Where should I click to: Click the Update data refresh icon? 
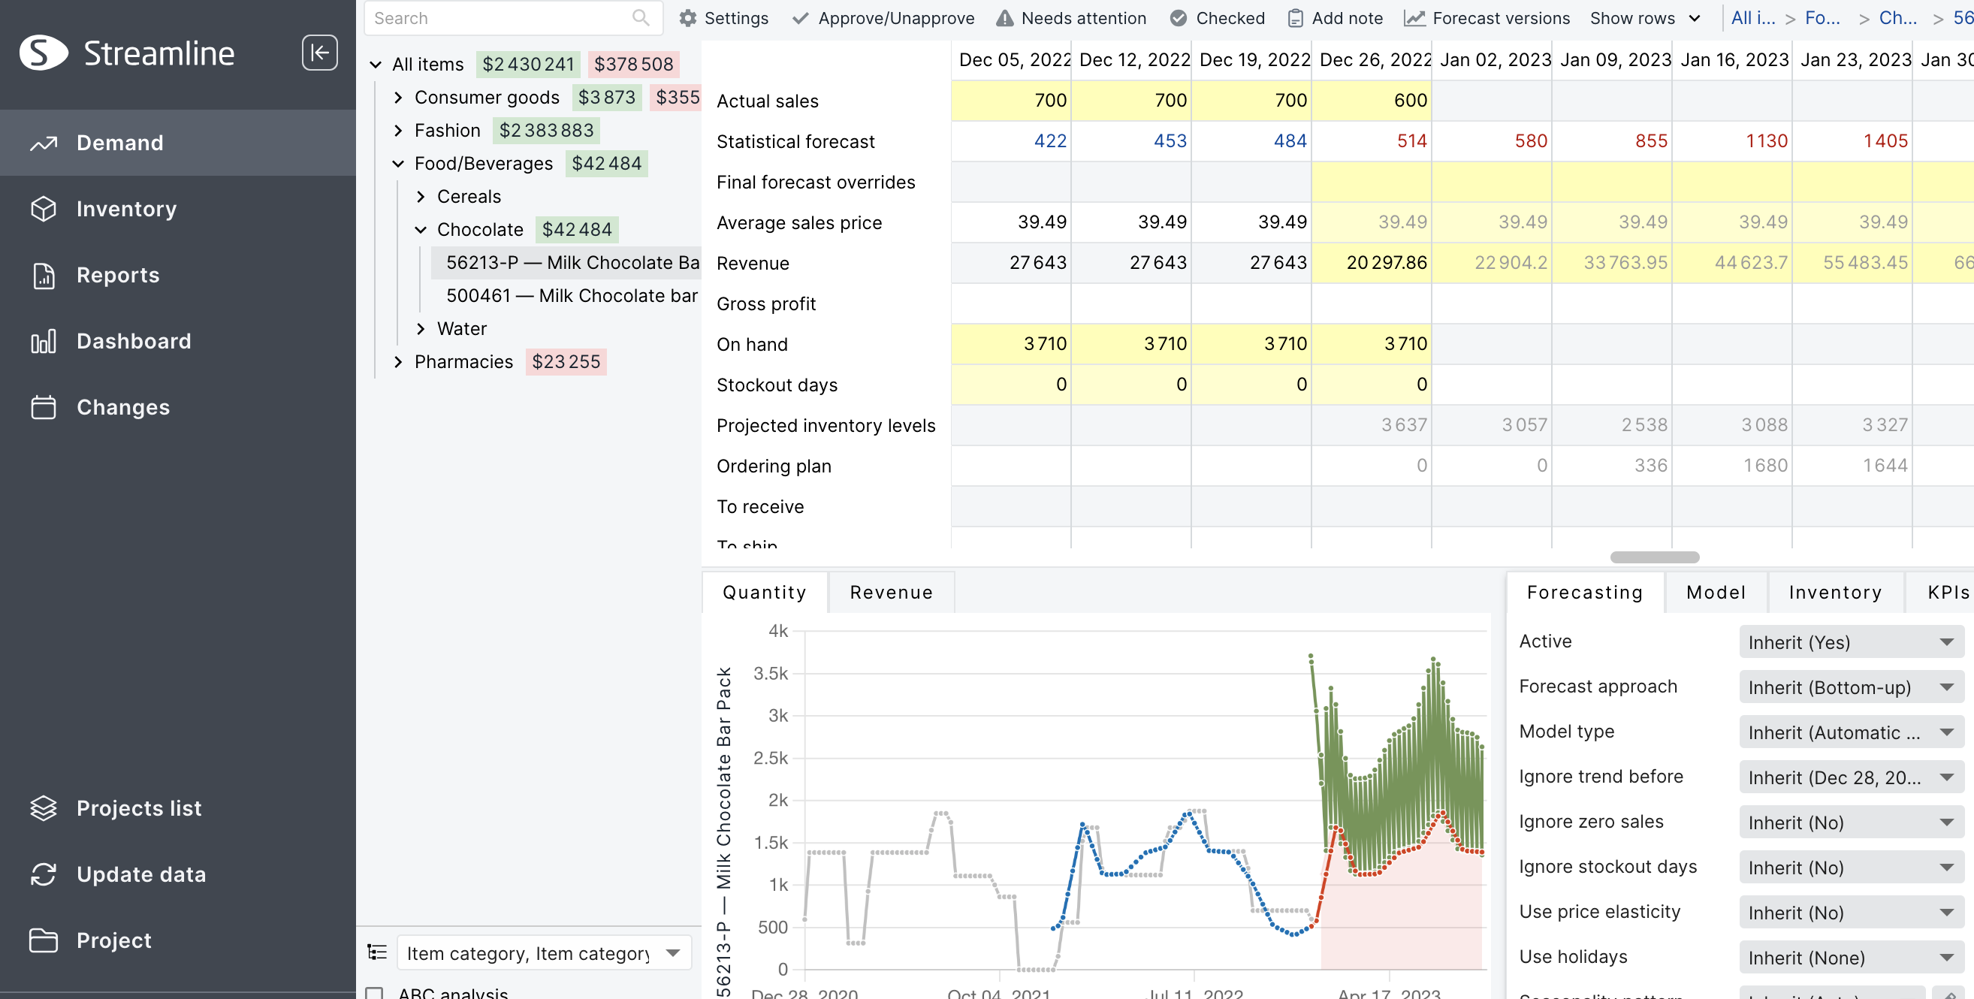point(44,874)
